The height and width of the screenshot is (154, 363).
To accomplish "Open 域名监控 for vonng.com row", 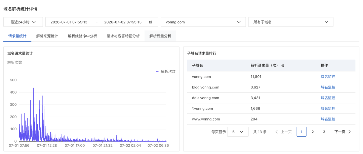I will (x=328, y=77).
